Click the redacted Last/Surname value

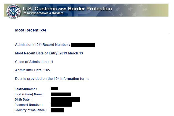pyautogui.click(x=54, y=89)
